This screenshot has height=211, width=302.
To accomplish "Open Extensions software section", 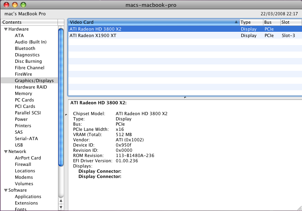I will click(x=26, y=203).
